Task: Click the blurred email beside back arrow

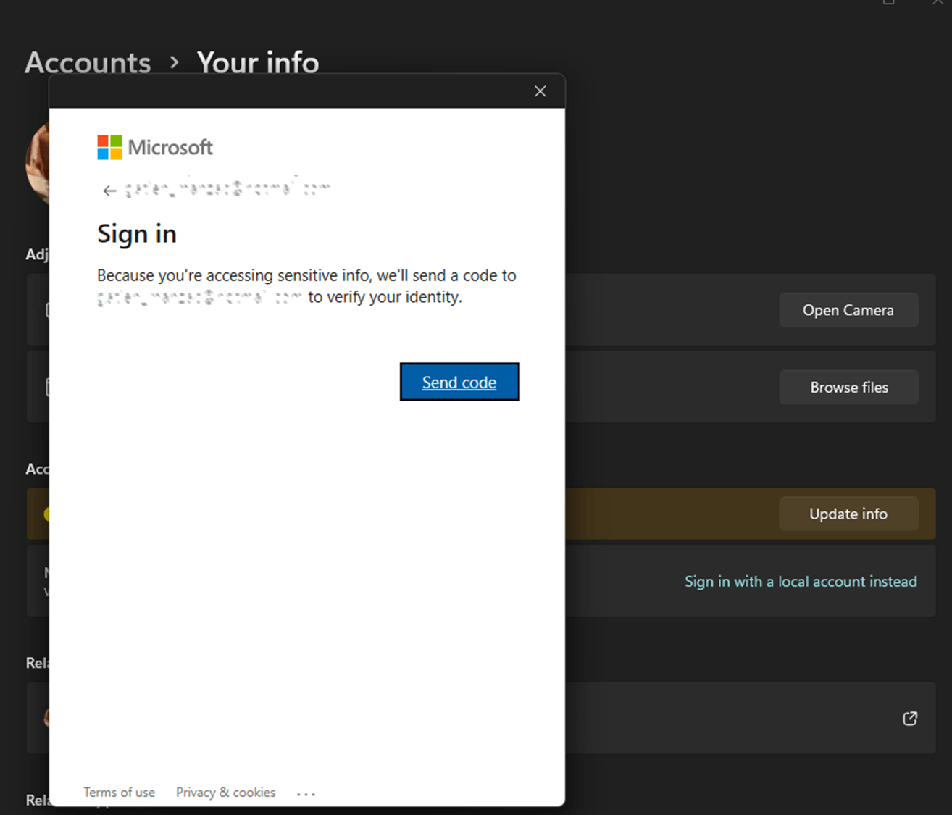Action: pyautogui.click(x=227, y=190)
